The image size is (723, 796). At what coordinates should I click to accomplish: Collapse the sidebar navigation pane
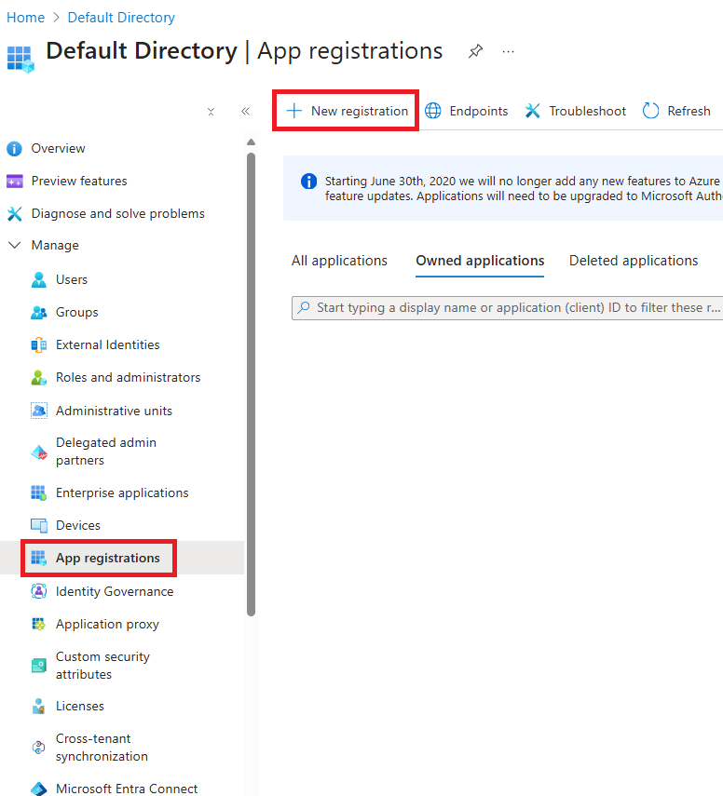(245, 110)
